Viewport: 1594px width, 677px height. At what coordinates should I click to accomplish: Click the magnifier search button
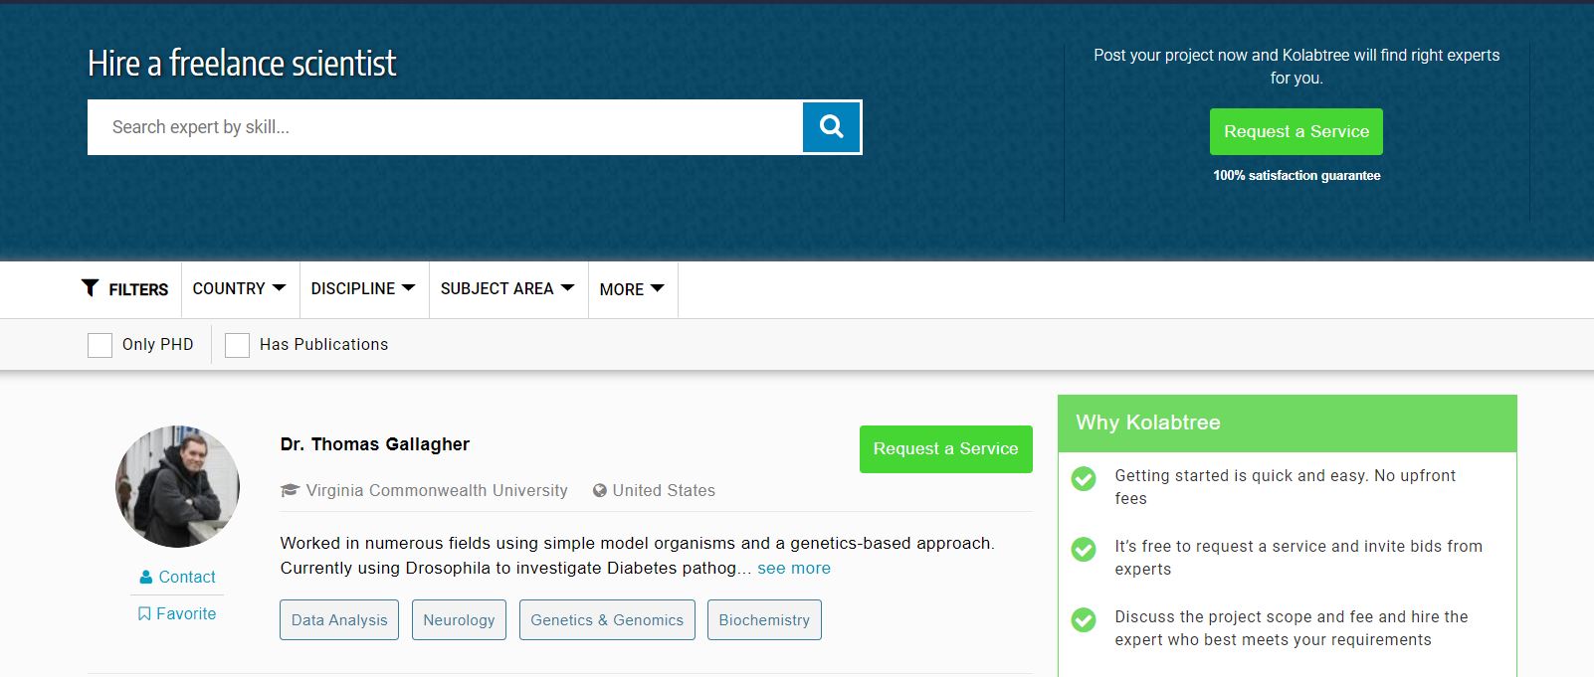831,127
